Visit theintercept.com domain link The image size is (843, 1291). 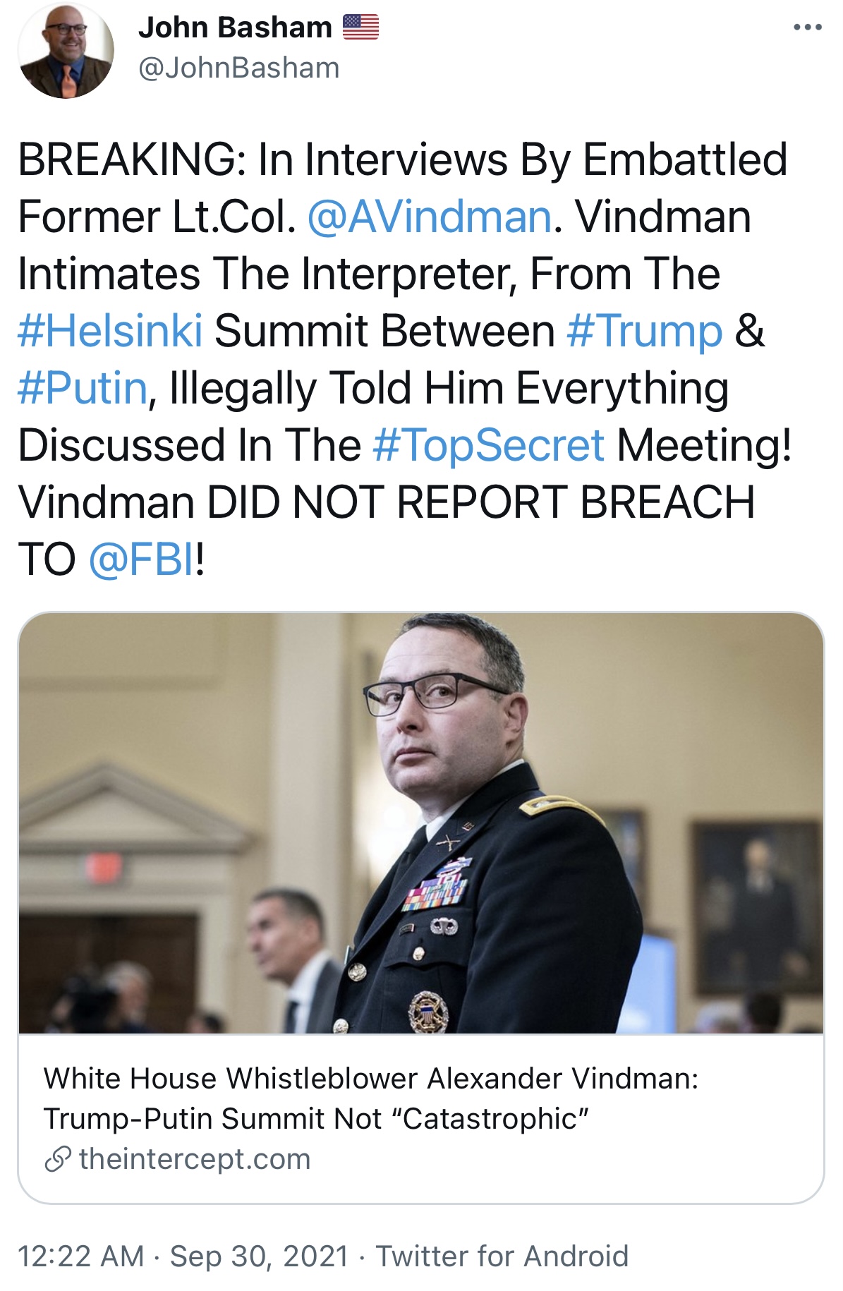[195, 1159]
